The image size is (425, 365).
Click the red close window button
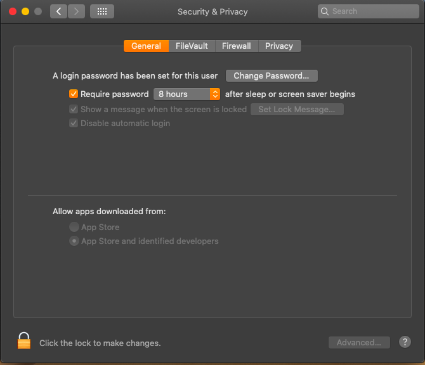click(x=13, y=11)
